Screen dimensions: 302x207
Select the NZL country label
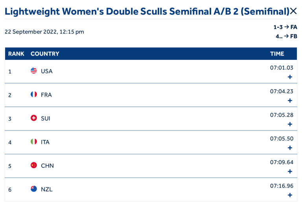pyautogui.click(x=47, y=190)
